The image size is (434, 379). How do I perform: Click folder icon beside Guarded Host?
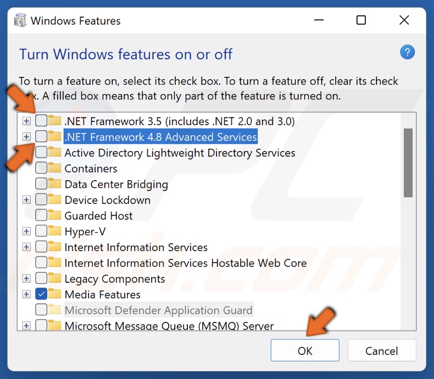click(x=54, y=215)
